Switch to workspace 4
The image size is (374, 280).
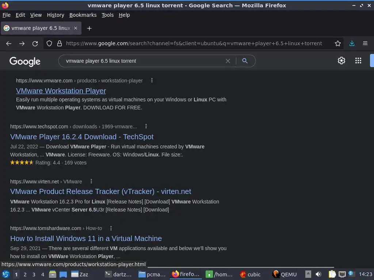point(43,275)
